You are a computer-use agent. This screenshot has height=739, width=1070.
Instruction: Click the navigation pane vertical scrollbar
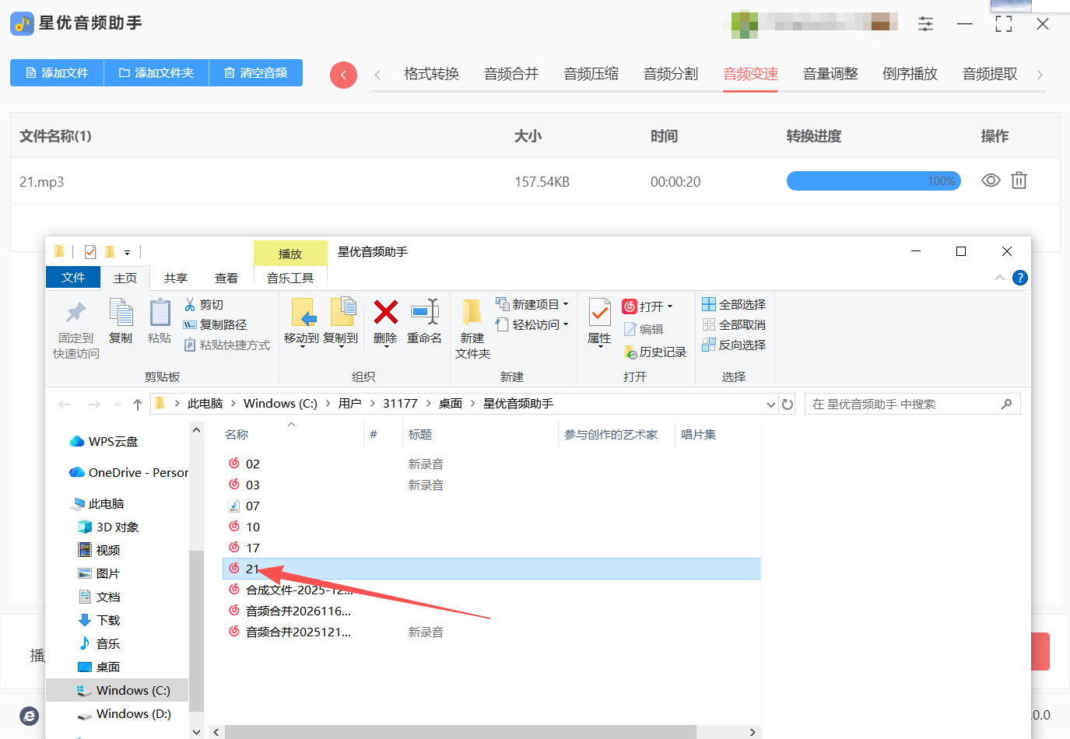196,630
